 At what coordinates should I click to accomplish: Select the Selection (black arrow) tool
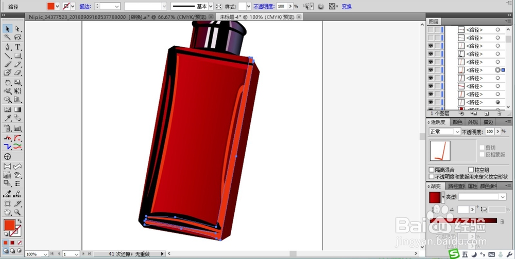[x=8, y=29]
